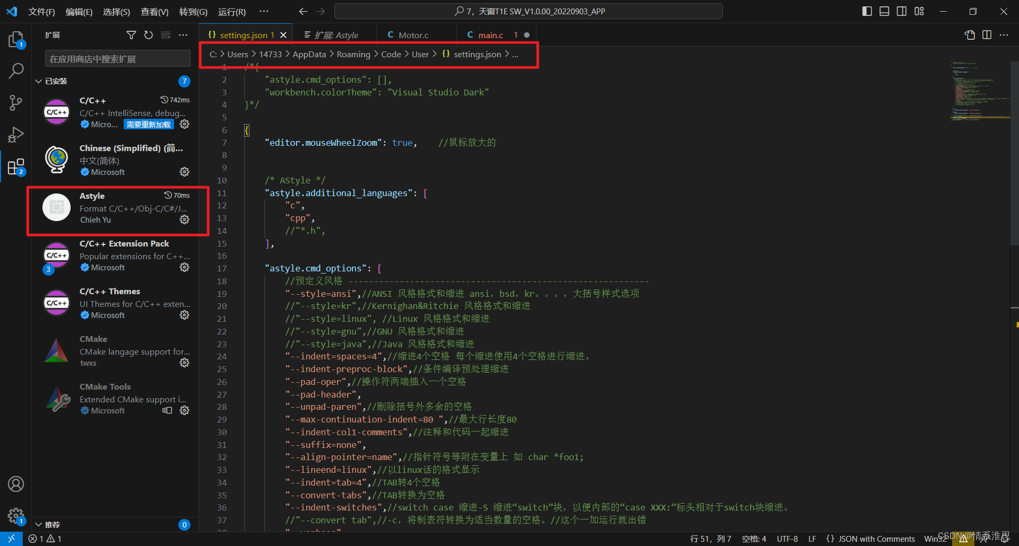
Task: Split the editor to the right
Action: (x=987, y=35)
